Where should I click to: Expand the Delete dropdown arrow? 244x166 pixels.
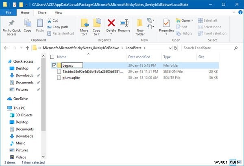click(x=111, y=34)
